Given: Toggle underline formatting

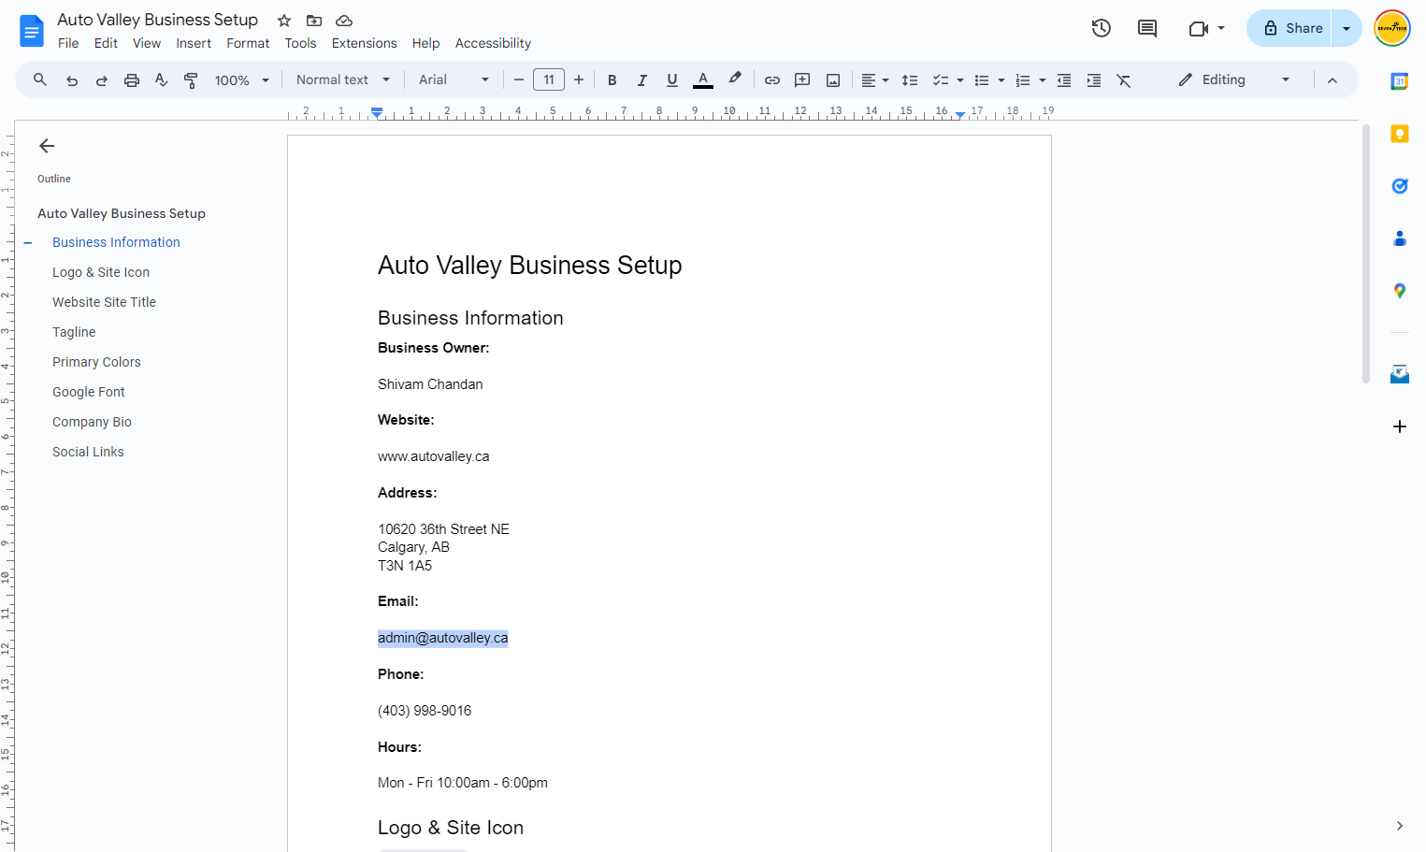Looking at the screenshot, I should (x=672, y=80).
